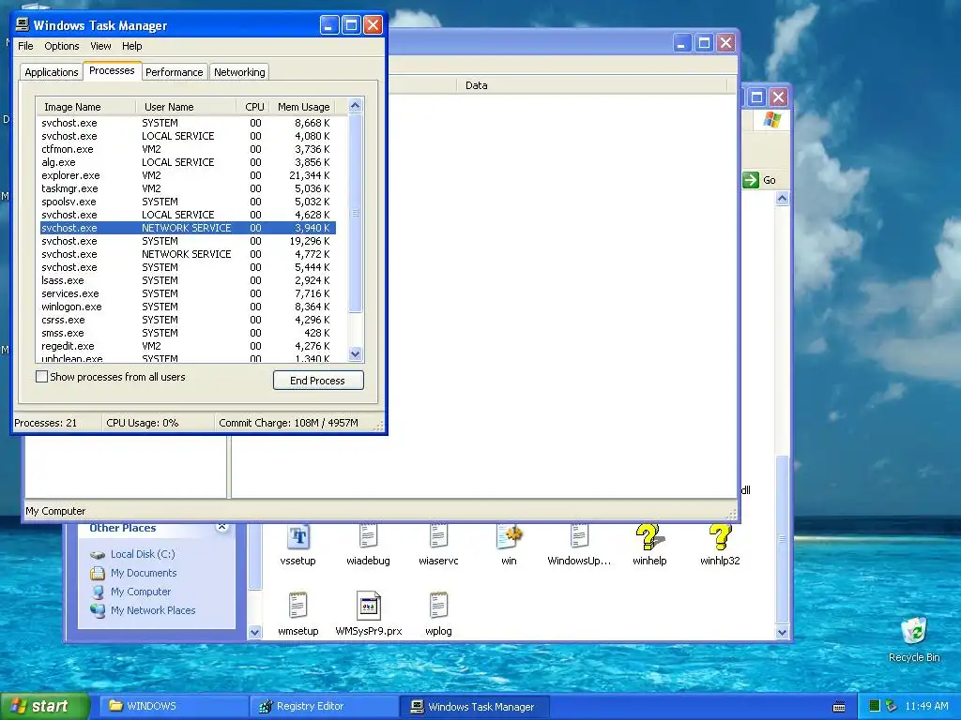The height and width of the screenshot is (720, 961).
Task: Open the View menu in Task Manager
Action: 100,46
